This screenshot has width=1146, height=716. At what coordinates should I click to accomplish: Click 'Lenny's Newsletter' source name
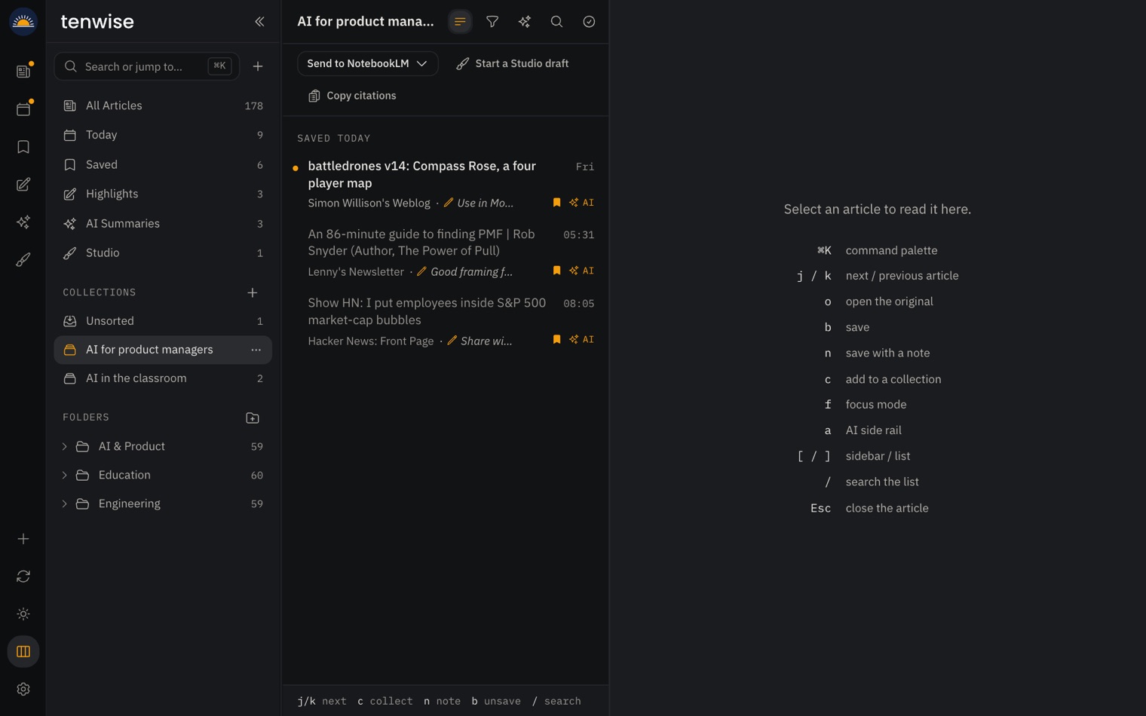pos(356,271)
